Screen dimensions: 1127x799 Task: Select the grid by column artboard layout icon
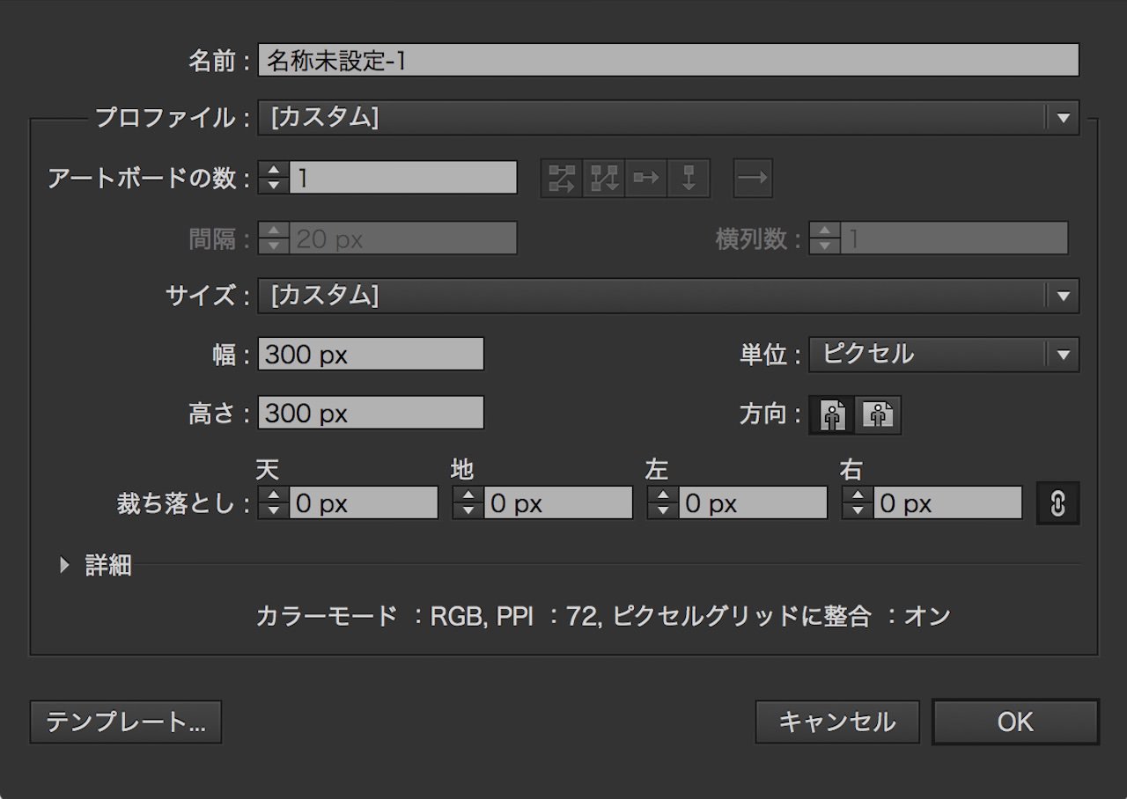click(604, 179)
